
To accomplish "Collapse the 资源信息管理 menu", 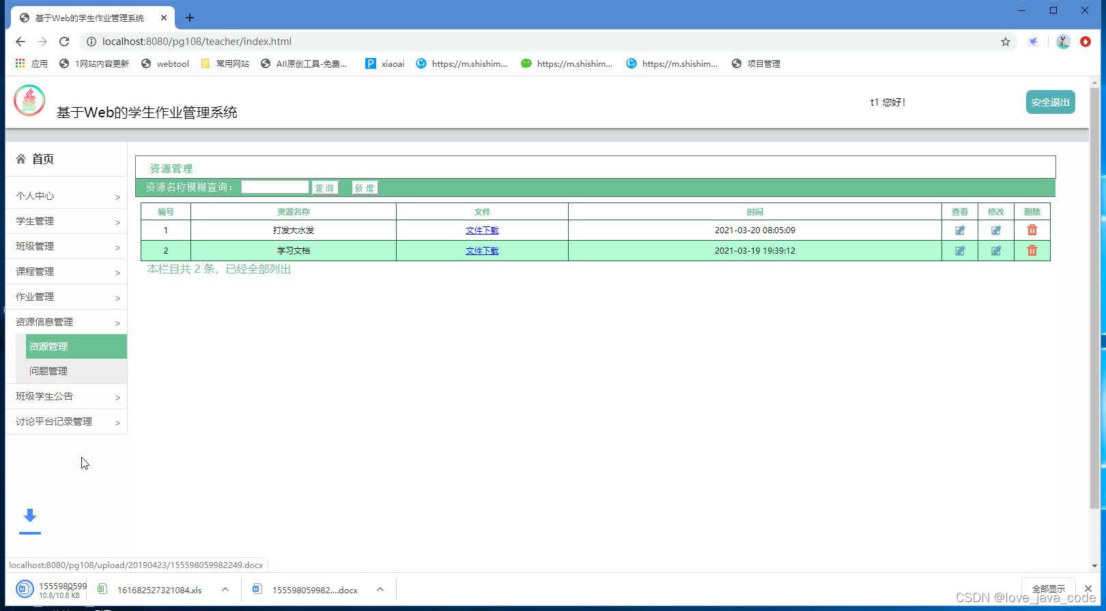I will pos(66,323).
